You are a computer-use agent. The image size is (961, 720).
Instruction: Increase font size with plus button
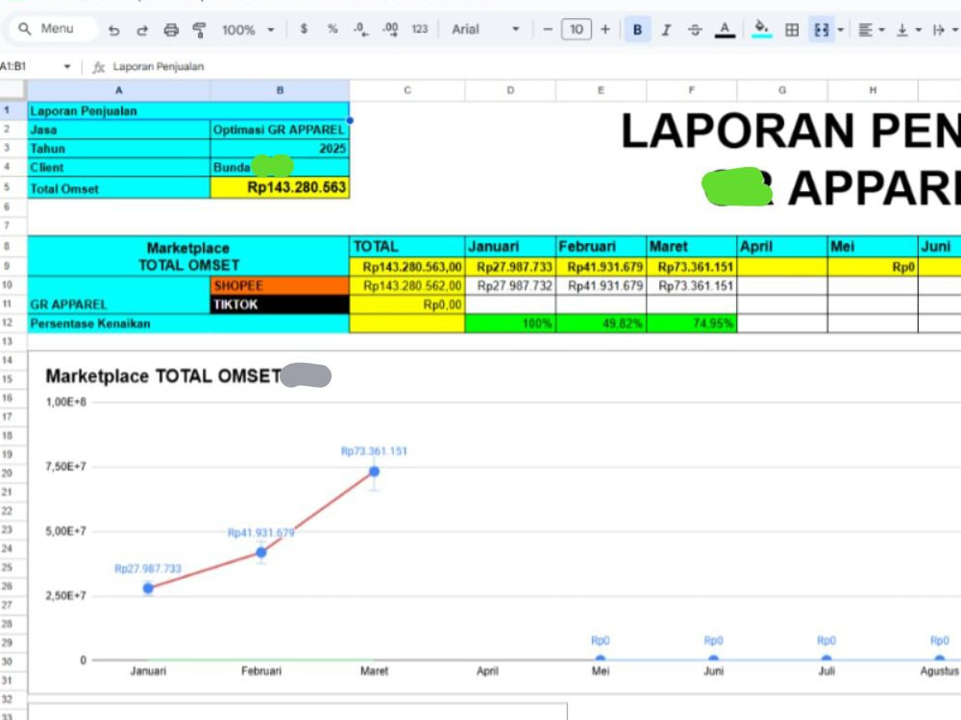click(x=604, y=29)
